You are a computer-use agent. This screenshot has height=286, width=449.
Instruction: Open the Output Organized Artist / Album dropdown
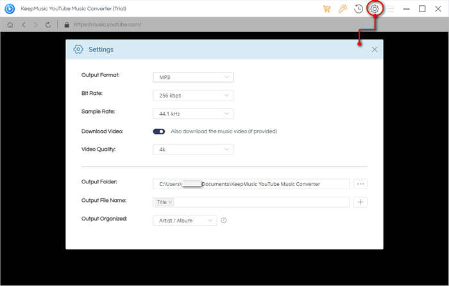(185, 221)
